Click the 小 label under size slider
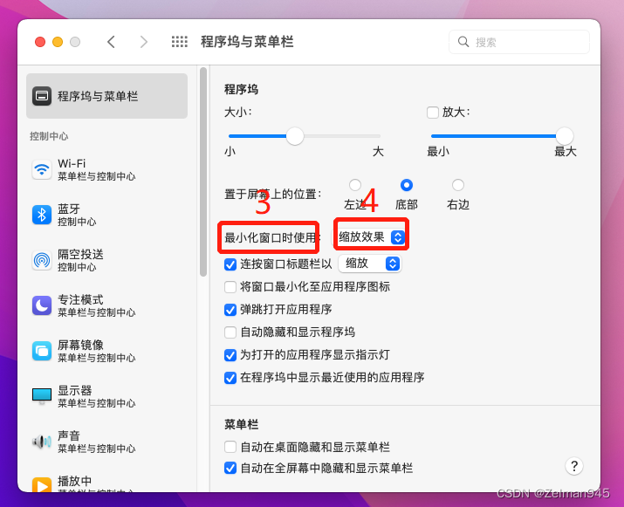Image resolution: width=624 pixels, height=507 pixels. pos(230,152)
